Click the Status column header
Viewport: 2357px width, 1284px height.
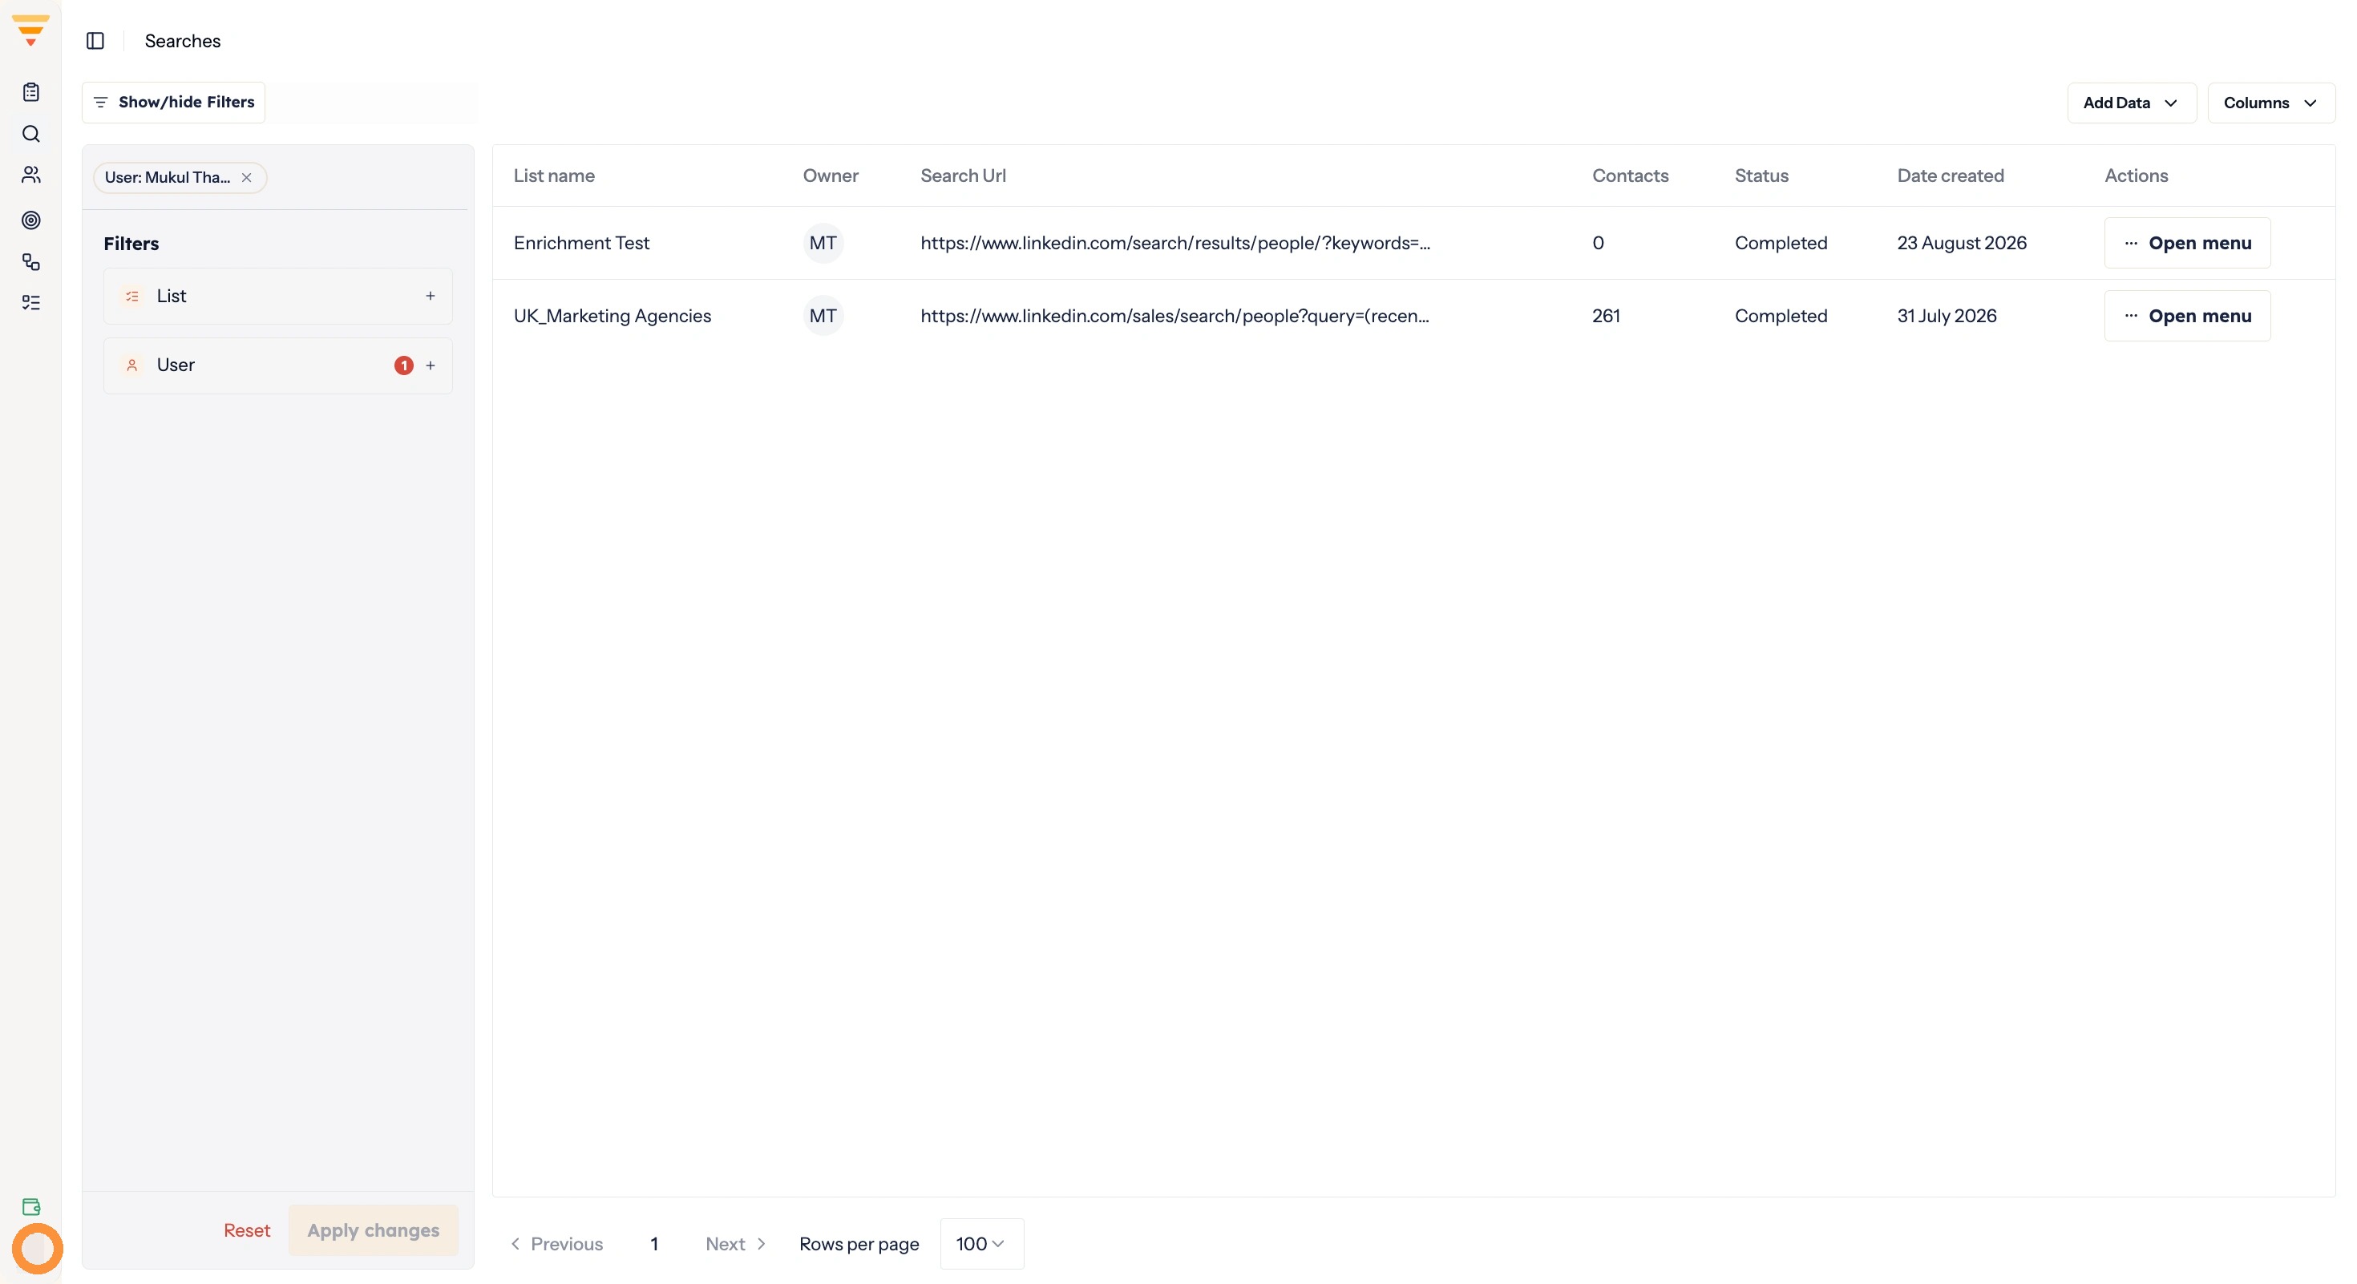coord(1761,176)
